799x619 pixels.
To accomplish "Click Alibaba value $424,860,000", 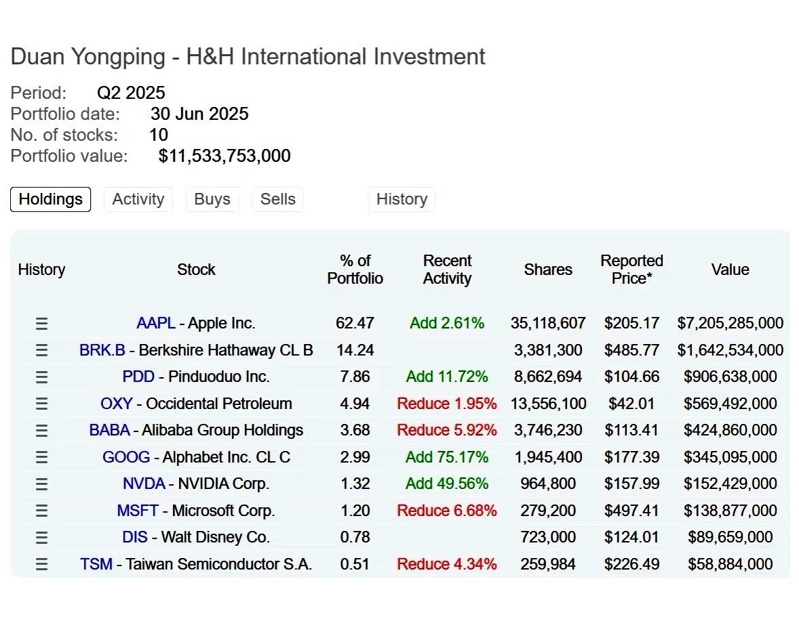I will [730, 430].
